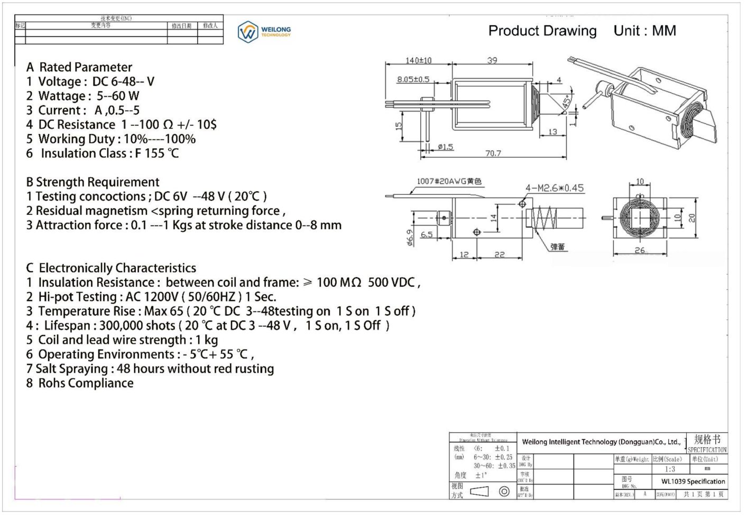The width and height of the screenshot is (747, 528).
Task: Click the '140±10' lead length dimension
Action: tap(418, 60)
